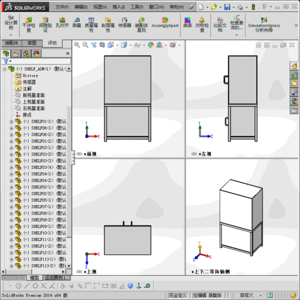Open the Edit menu (编辑)

81,7
